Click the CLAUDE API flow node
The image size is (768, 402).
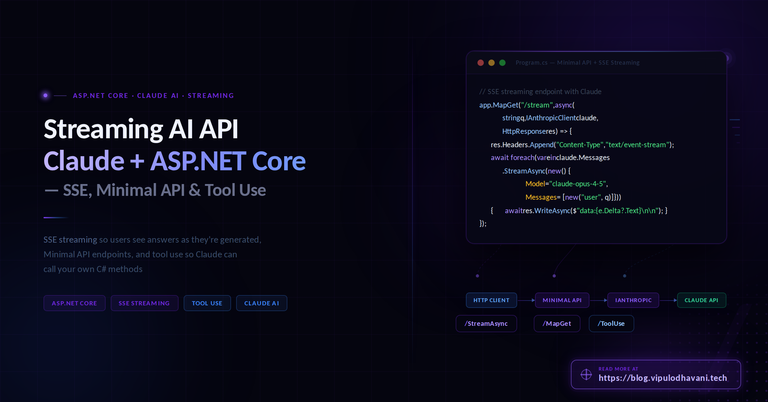701,300
